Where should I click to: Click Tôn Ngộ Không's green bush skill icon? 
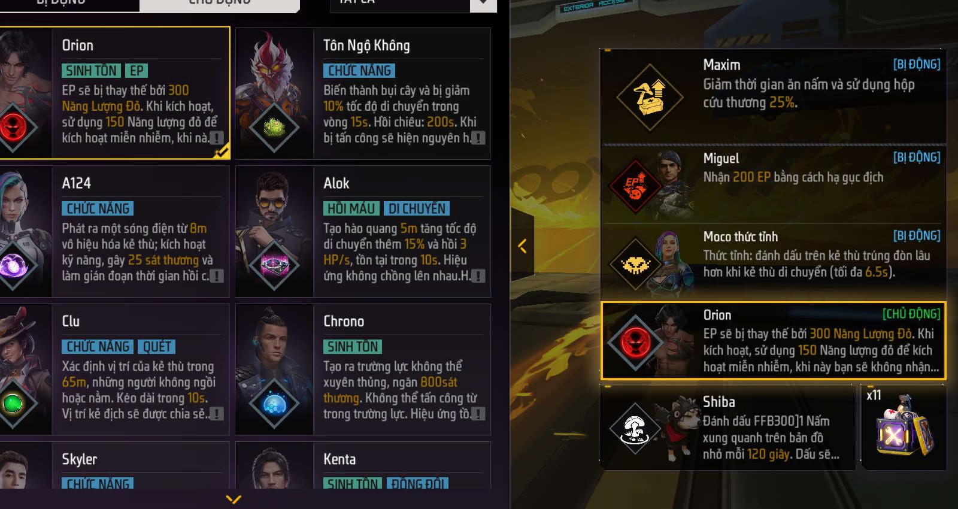click(274, 128)
